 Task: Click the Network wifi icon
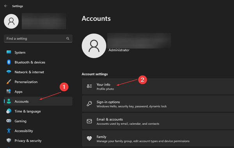[9, 72]
